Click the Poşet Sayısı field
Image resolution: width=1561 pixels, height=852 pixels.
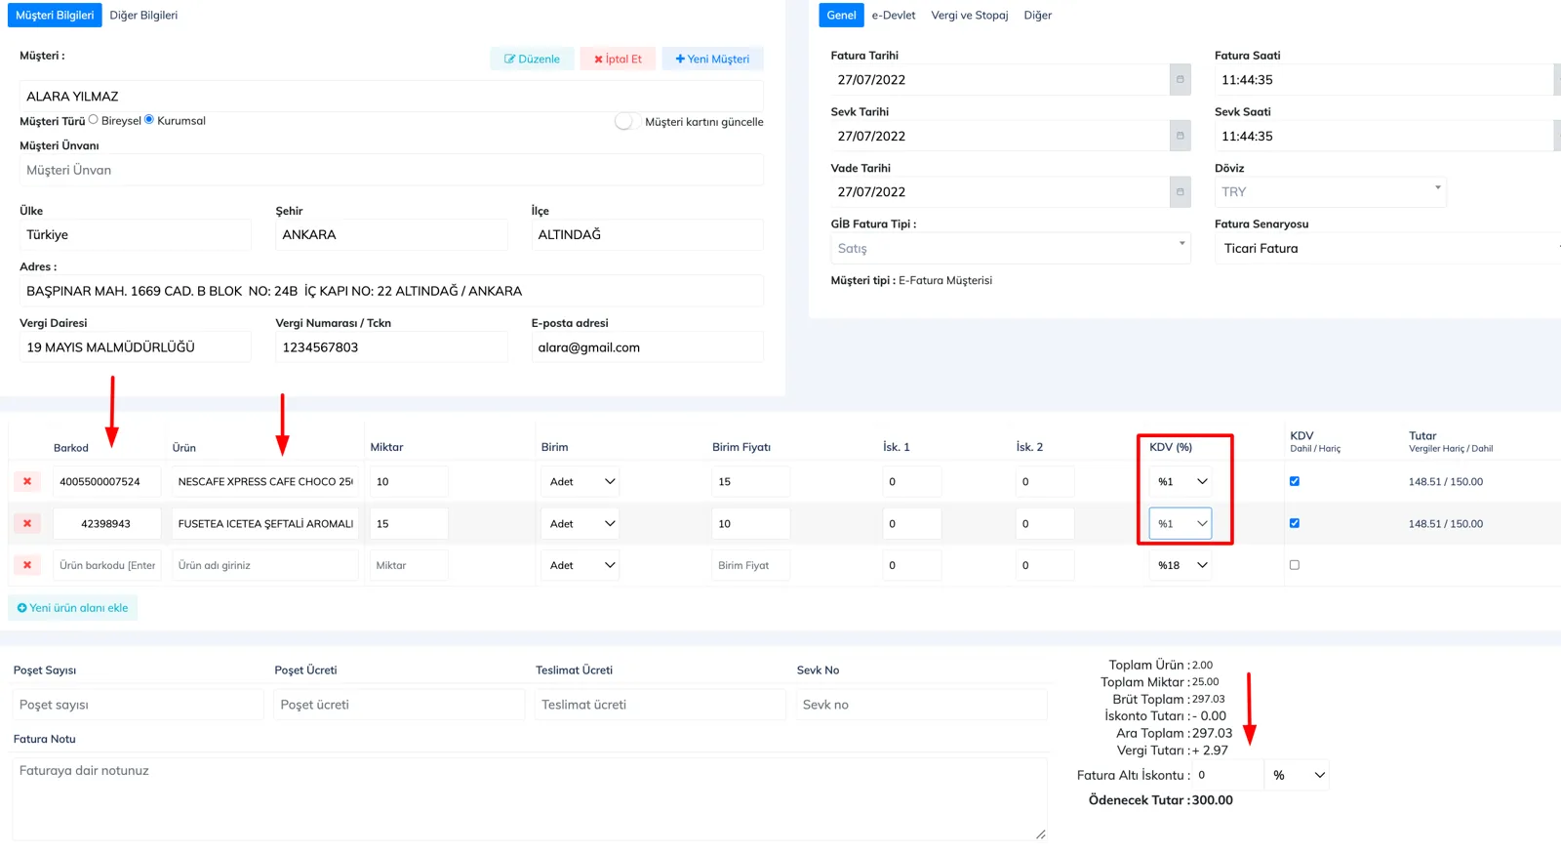tap(139, 705)
